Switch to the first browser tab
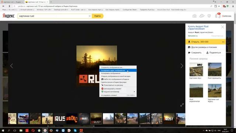The width and height of the screenshot is (236, 133). pyautogui.click(x=12, y=2)
